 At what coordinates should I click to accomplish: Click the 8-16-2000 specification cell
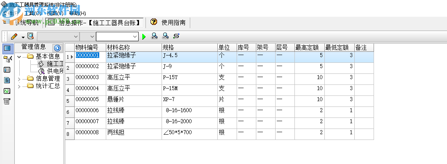pos(189,123)
